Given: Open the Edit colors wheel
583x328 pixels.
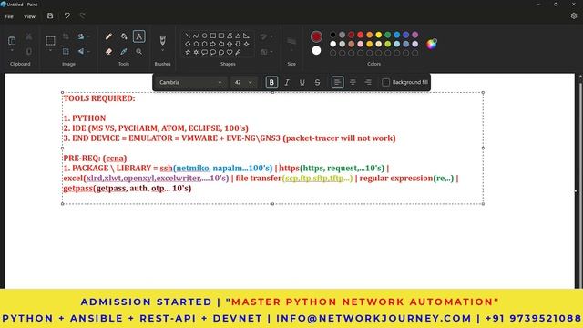Looking at the screenshot, I should point(432,44).
